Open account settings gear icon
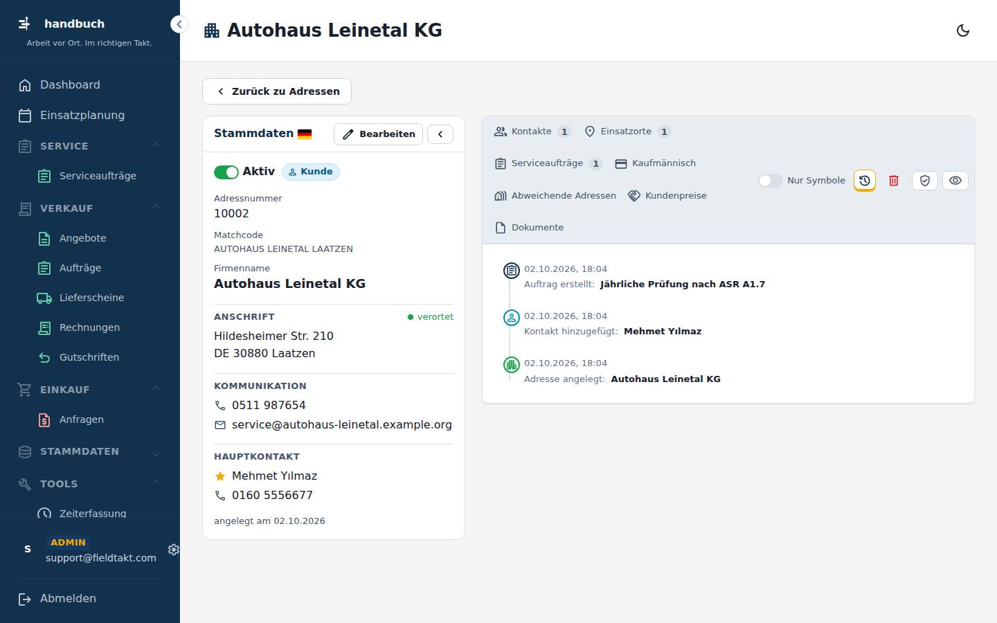 (x=174, y=549)
